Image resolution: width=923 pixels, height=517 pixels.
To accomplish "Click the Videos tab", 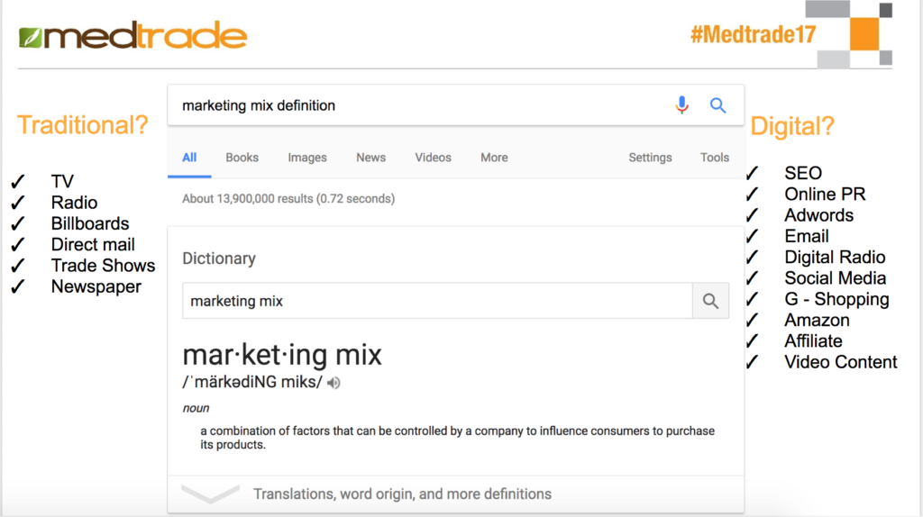I will coord(433,158).
